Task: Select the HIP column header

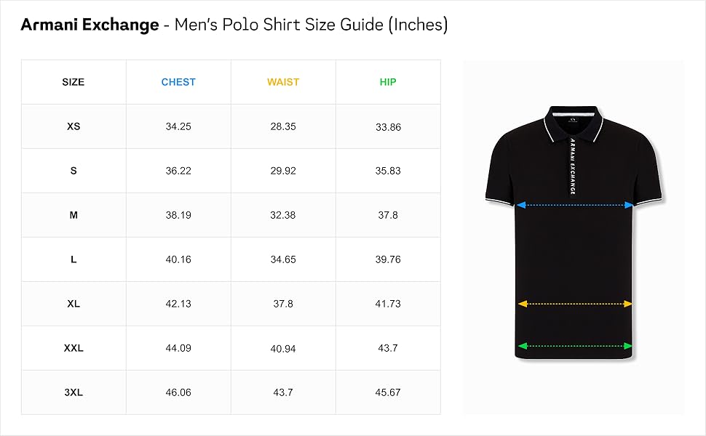Action: 388,82
